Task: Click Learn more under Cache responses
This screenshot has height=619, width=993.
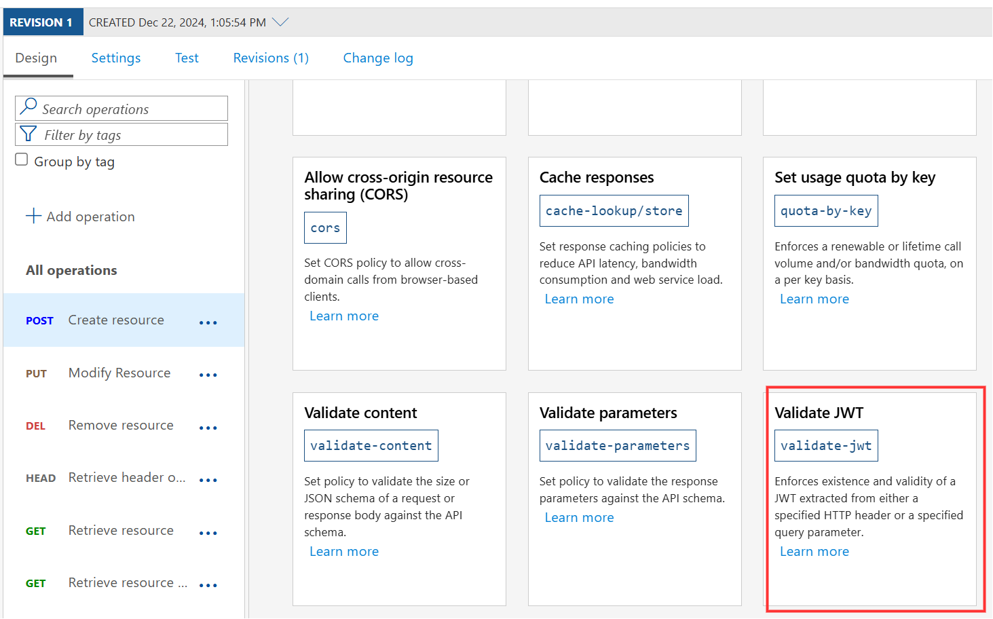Action: click(x=579, y=299)
